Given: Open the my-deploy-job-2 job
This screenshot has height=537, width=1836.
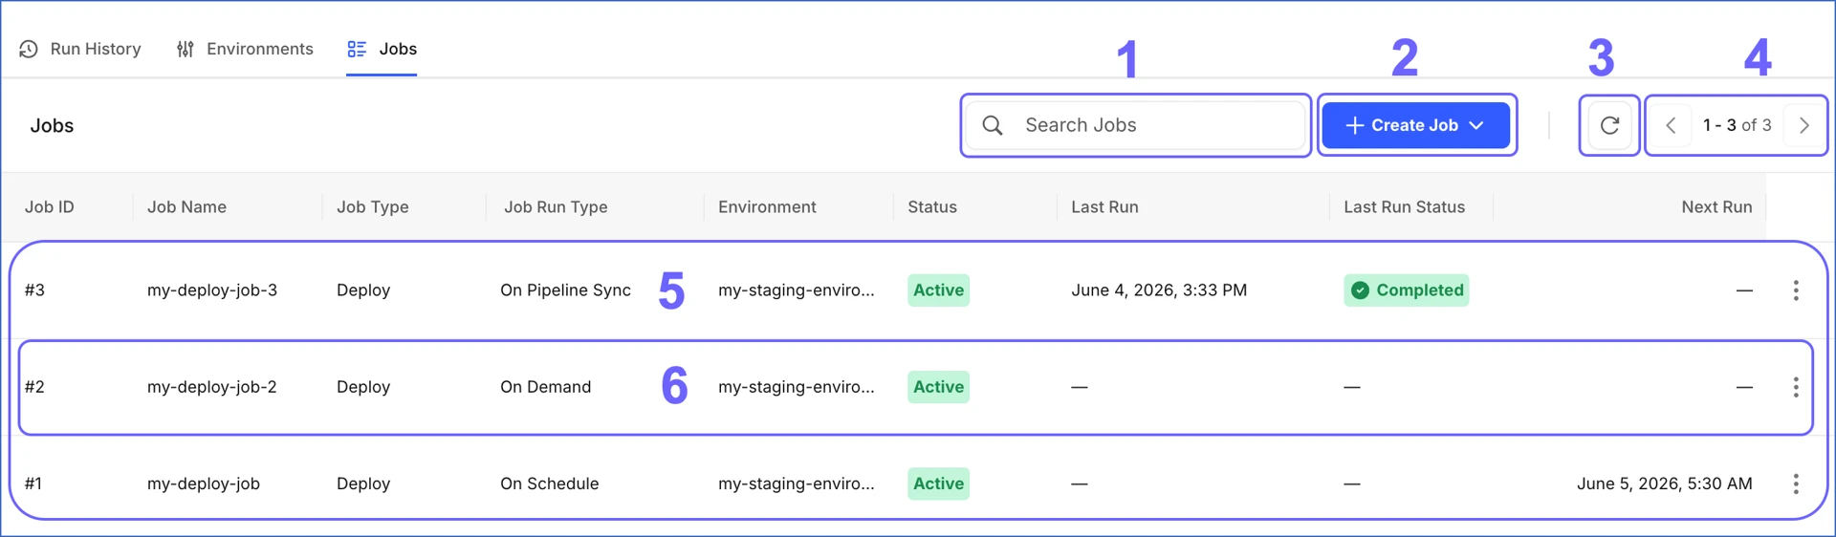Looking at the screenshot, I should point(212,387).
